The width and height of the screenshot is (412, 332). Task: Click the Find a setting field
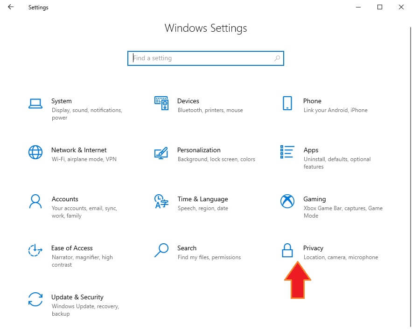[x=205, y=58]
